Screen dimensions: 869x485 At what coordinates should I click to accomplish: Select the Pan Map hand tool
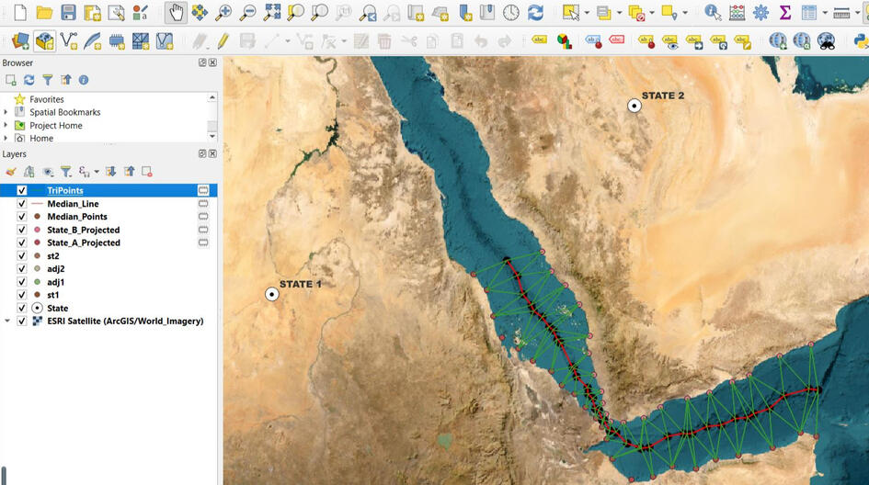pyautogui.click(x=176, y=13)
